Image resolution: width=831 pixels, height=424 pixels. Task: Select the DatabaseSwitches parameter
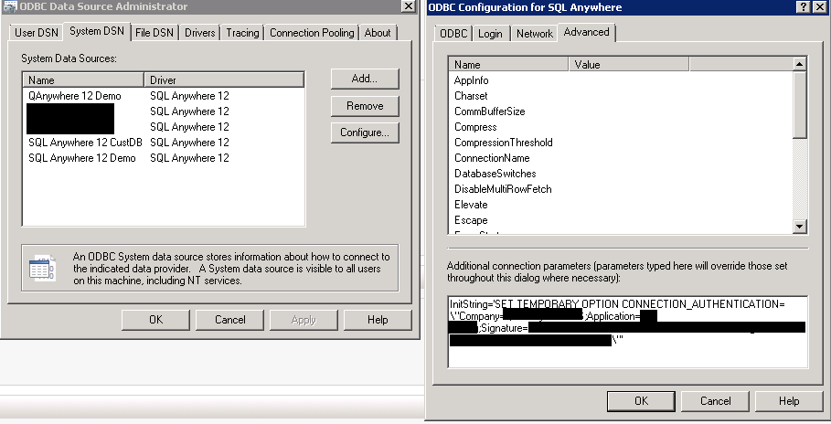(x=495, y=174)
